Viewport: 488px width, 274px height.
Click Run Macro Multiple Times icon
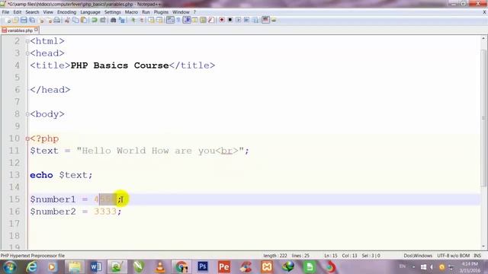(x=246, y=21)
